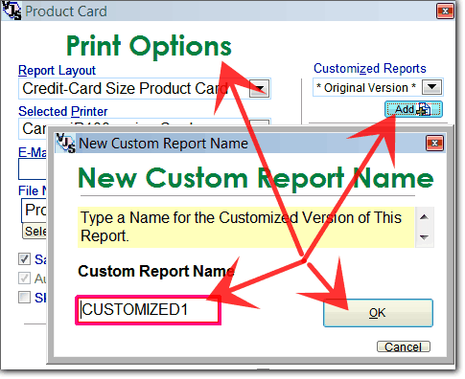The width and height of the screenshot is (465, 379).
Task: Click the Report Layout label
Action: (x=57, y=71)
